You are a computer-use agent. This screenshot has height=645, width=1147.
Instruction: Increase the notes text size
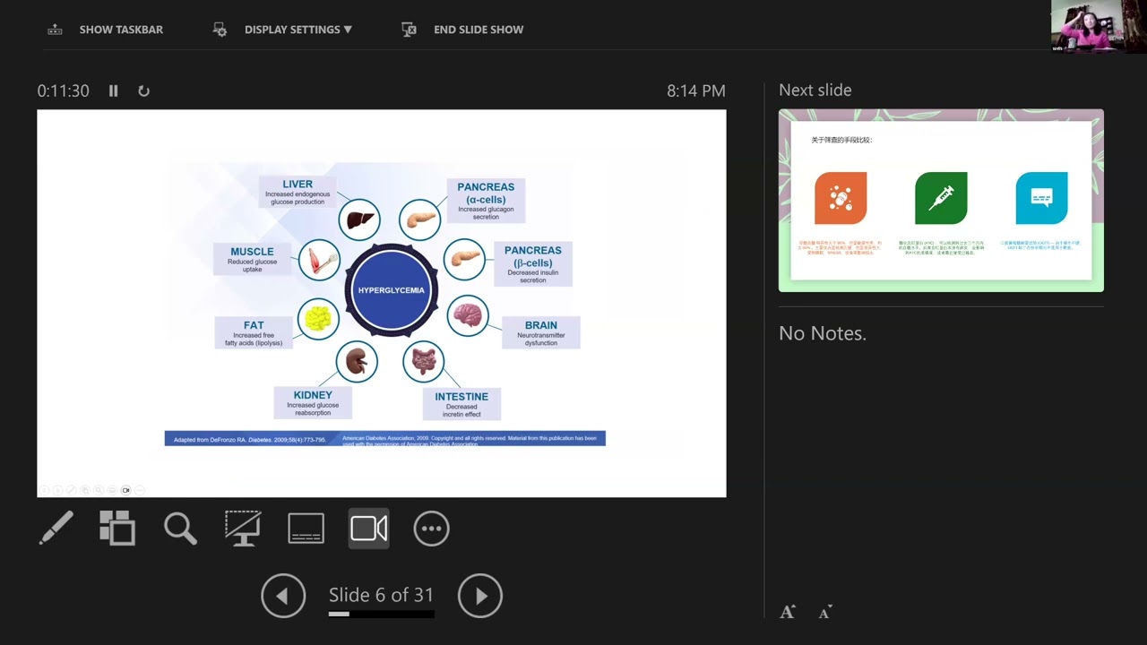pos(788,612)
